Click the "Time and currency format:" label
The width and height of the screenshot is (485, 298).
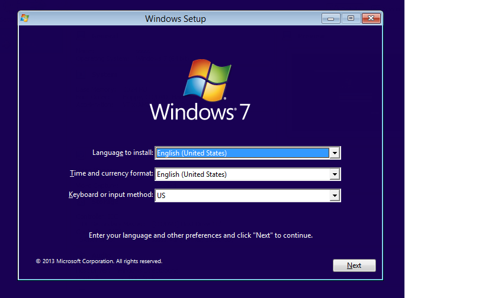[x=111, y=174]
